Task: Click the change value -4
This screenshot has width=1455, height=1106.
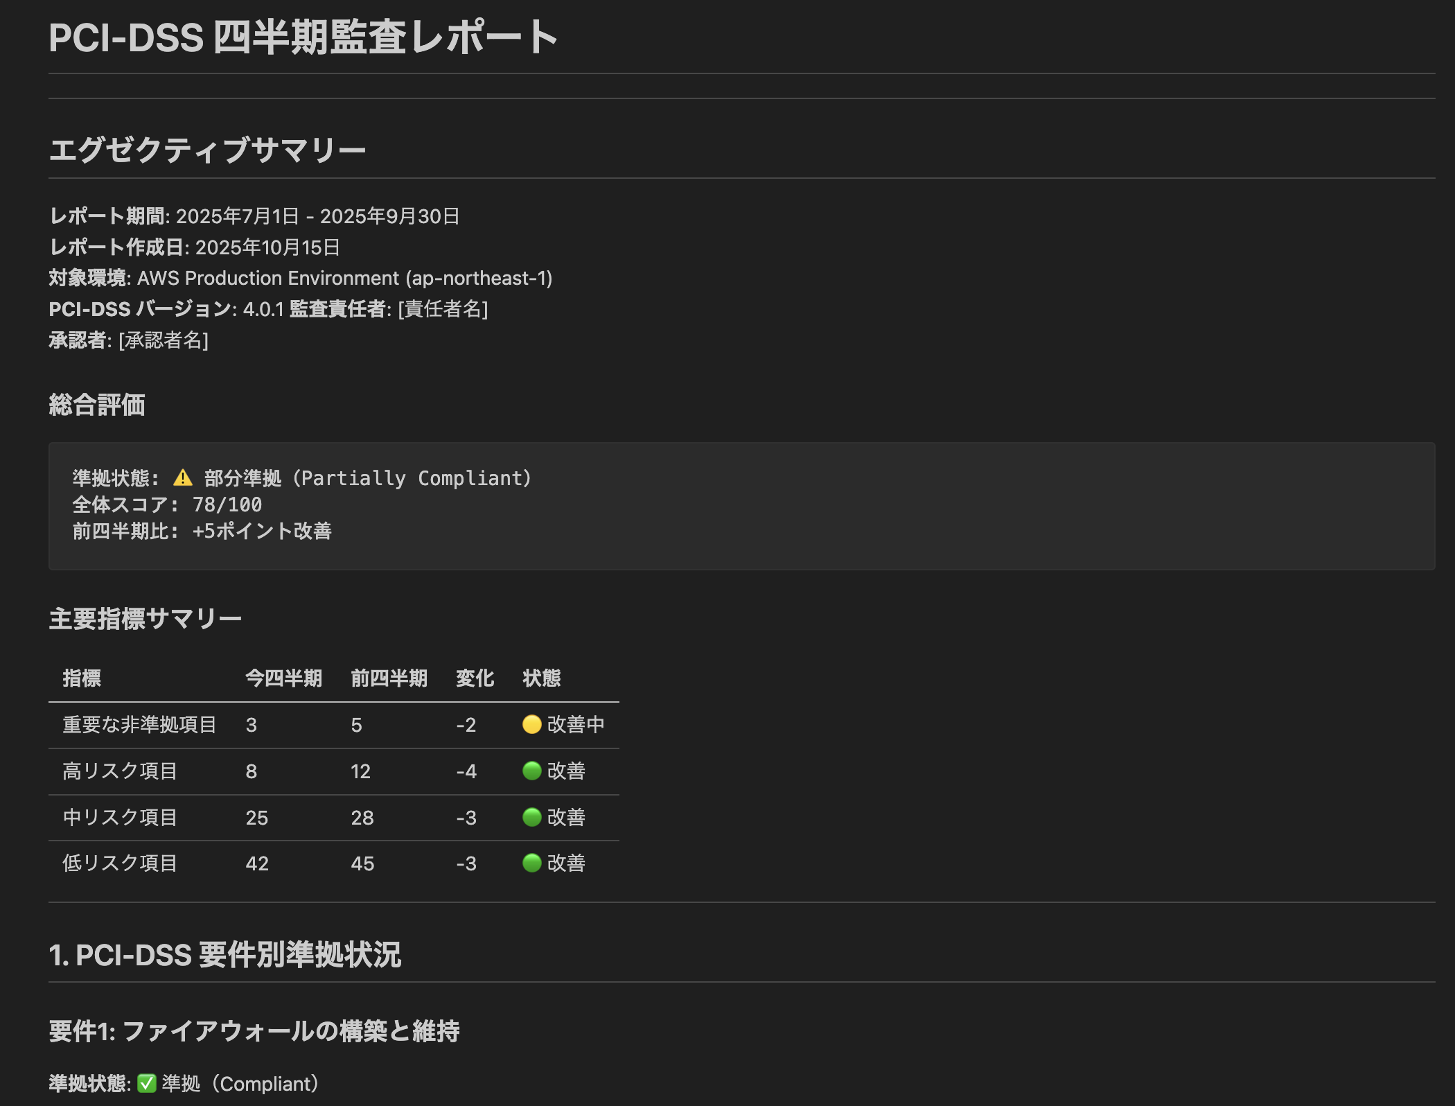Action: (x=466, y=771)
